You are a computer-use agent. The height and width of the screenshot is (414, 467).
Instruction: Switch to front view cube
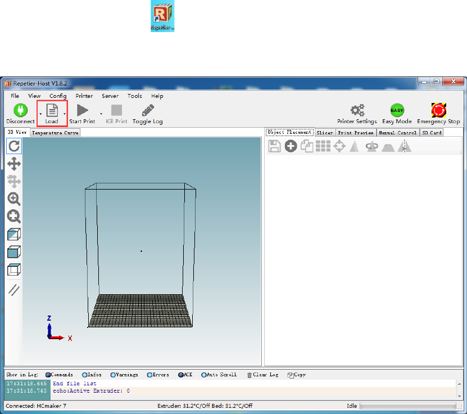pos(14,252)
